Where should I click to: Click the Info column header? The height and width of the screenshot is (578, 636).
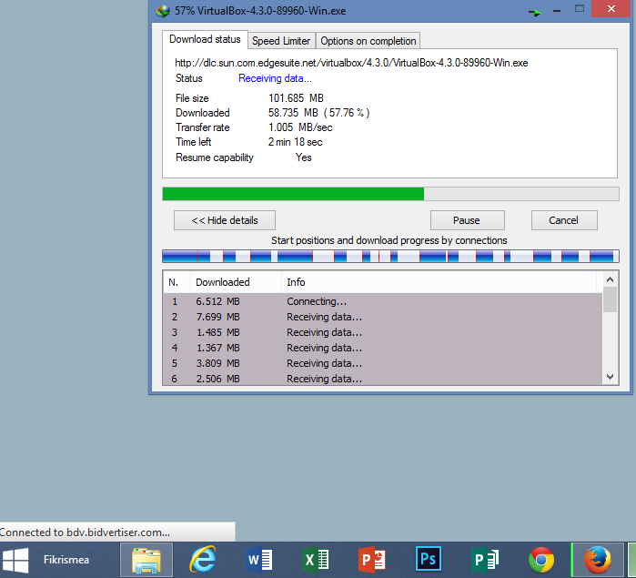[x=439, y=282]
